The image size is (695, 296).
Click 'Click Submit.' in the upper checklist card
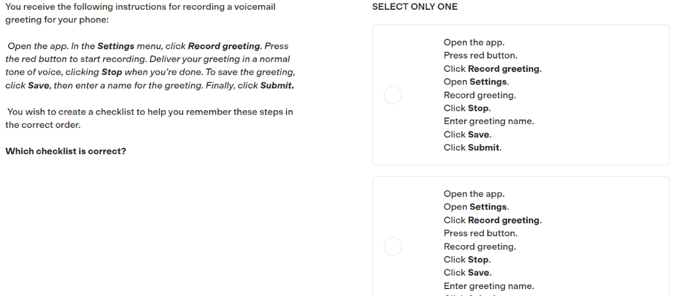click(473, 147)
